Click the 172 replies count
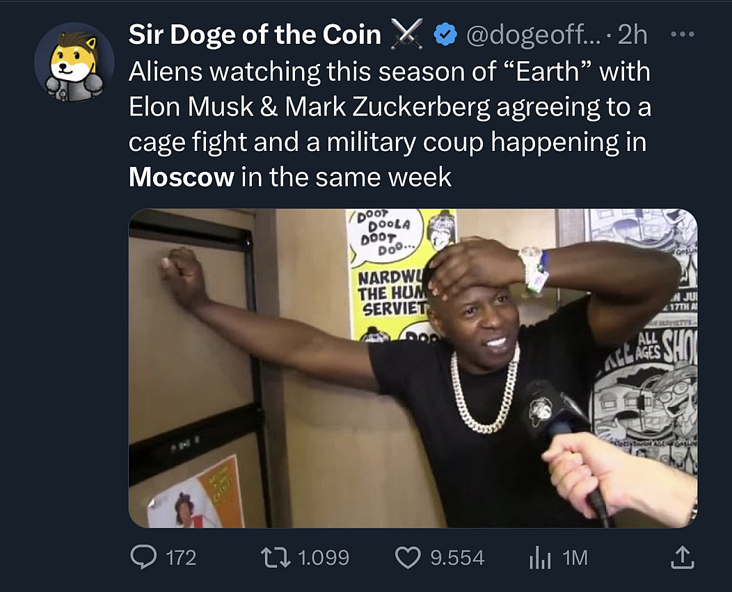Image resolution: width=732 pixels, height=592 pixels. pyautogui.click(x=181, y=557)
